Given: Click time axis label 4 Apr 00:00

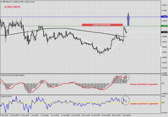Looking at the screenshot, I should pos(45,115).
